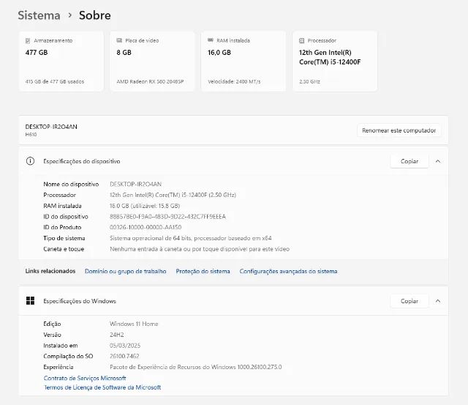Click the storage icon on Armazenamento card
Screen dimensions: 468x405
(28, 40)
